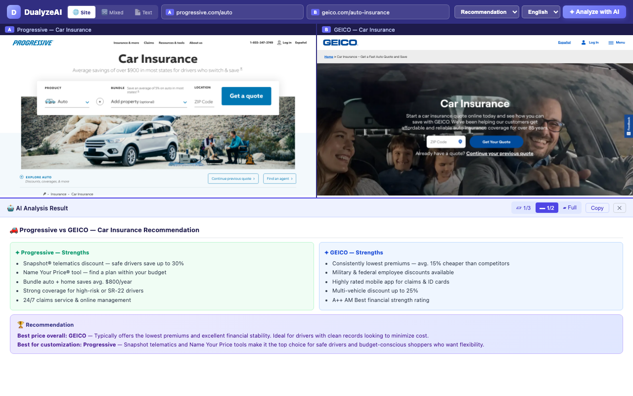The width and height of the screenshot is (633, 396).
Task: Switch to the Mixed mode tab
Action: pyautogui.click(x=112, y=12)
